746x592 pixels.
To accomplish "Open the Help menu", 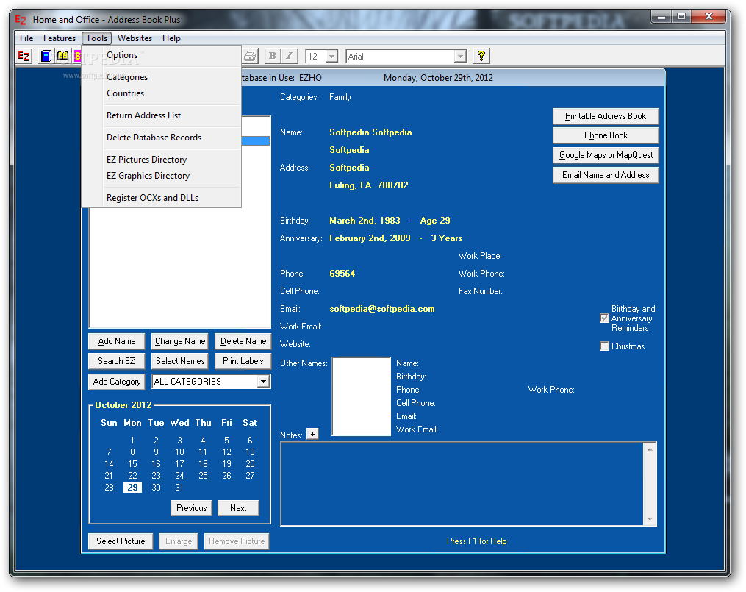I will [x=171, y=38].
